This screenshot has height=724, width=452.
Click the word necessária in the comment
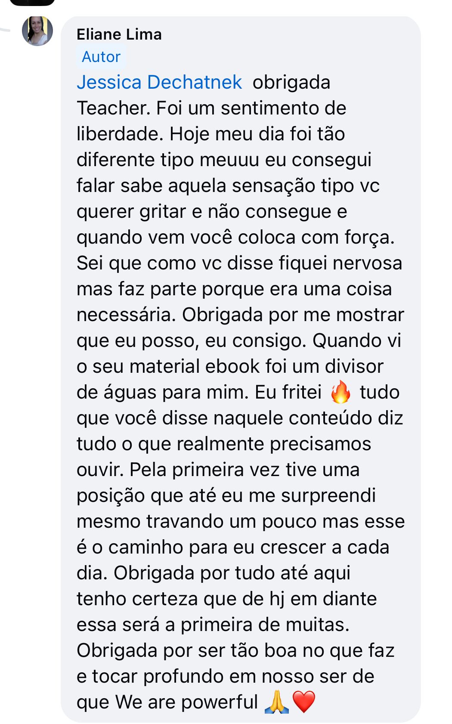(126, 315)
